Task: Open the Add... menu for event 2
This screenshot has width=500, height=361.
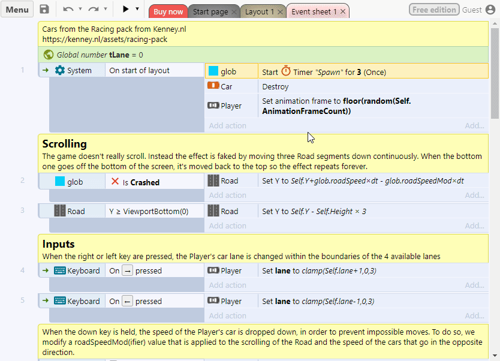Action: [474, 195]
